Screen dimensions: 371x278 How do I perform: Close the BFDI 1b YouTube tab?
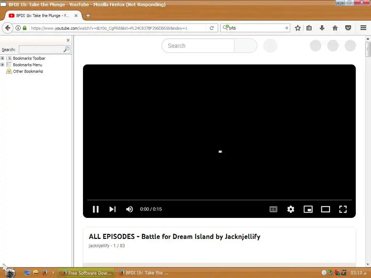pos(76,16)
